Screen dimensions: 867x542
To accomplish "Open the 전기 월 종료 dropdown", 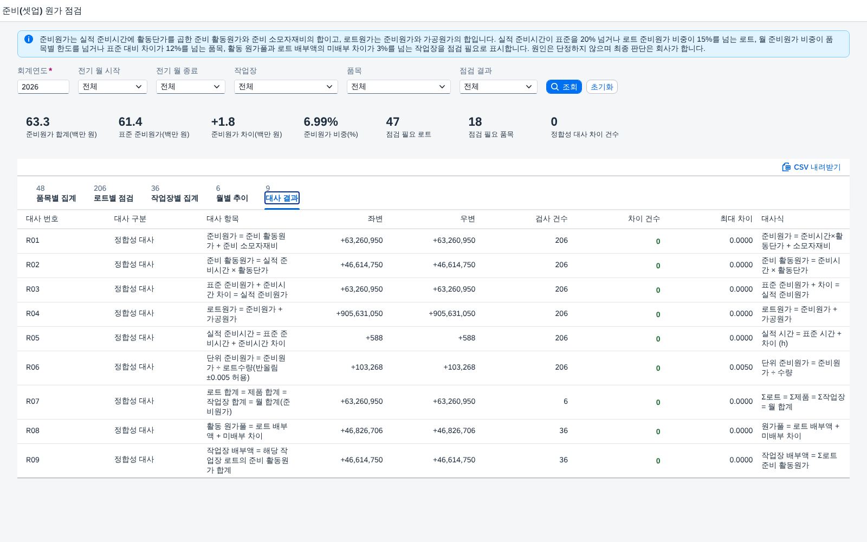I will click(x=191, y=87).
